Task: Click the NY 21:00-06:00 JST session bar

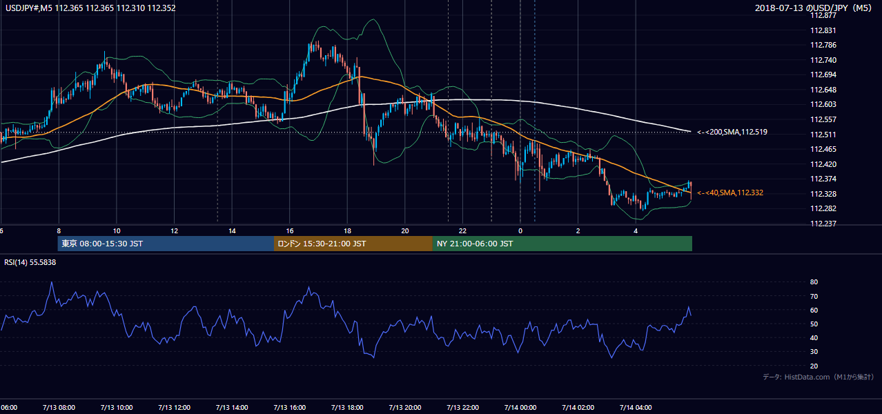Action: click(562, 244)
